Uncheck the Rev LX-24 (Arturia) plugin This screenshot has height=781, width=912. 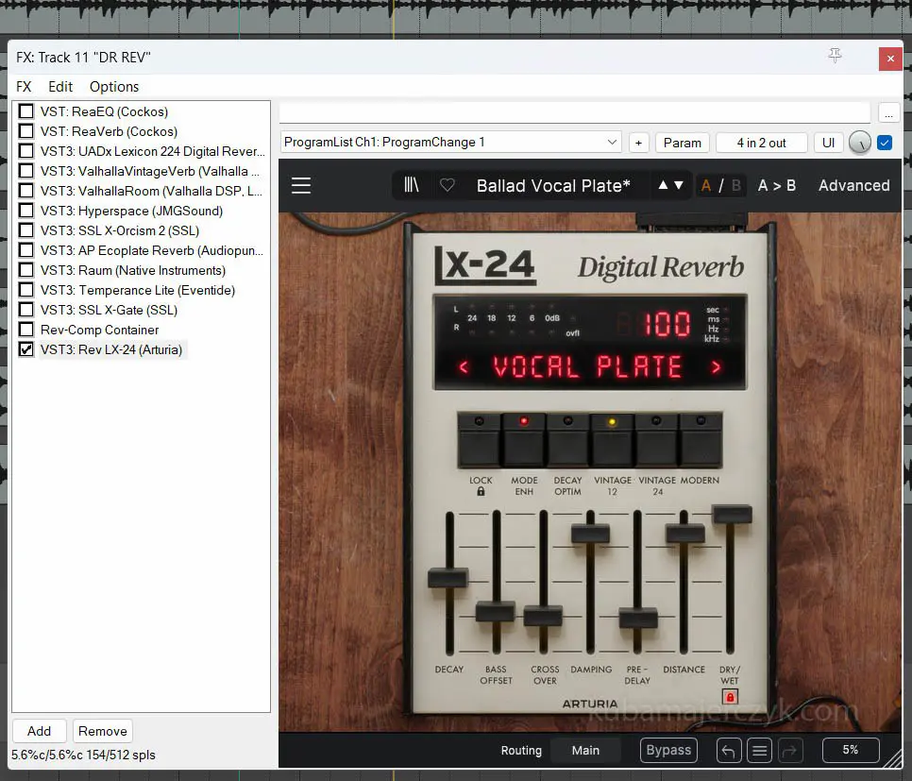point(26,349)
